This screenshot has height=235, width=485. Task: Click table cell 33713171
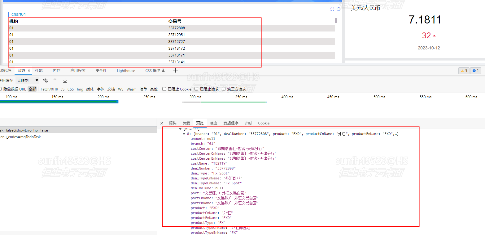click(177, 55)
